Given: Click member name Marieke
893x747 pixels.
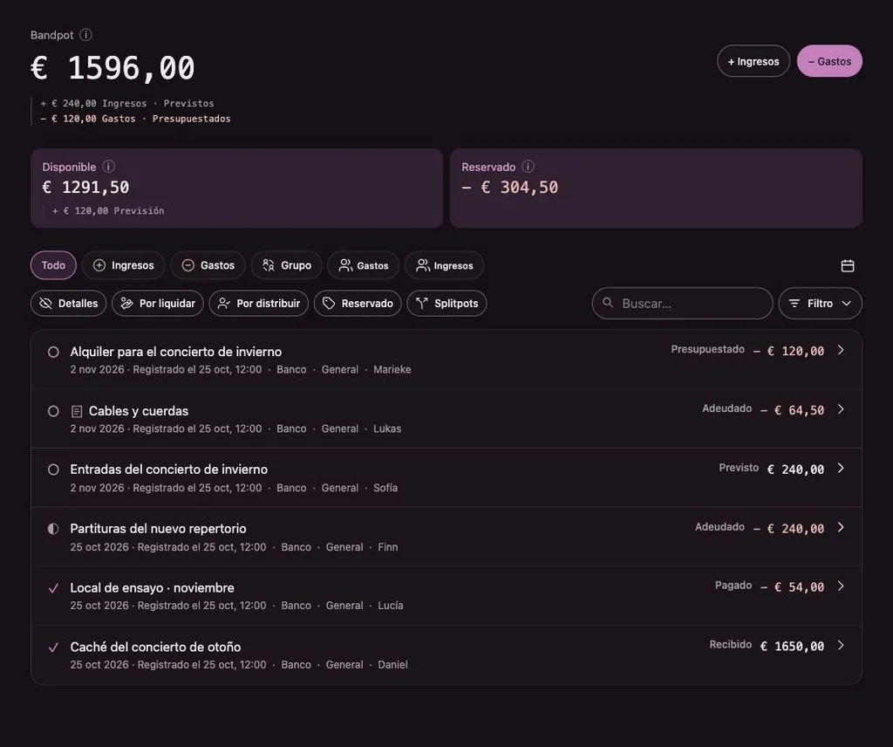Looking at the screenshot, I should (x=392, y=370).
